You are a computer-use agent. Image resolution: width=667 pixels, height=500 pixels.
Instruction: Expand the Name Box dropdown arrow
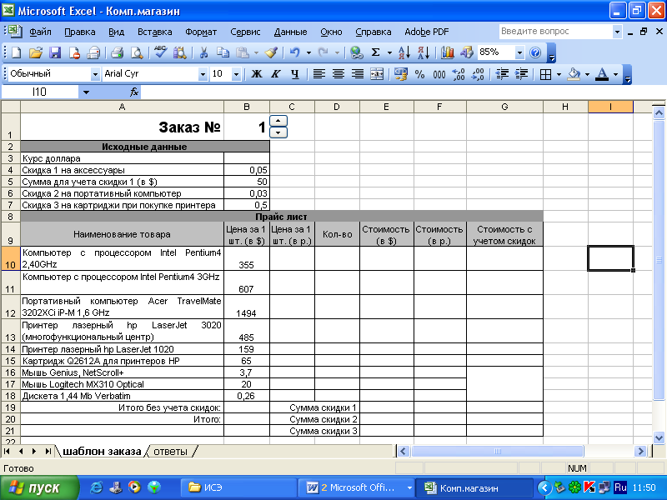86,92
